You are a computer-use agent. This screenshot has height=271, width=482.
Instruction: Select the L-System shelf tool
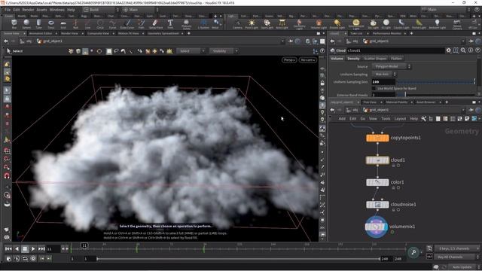[x=203, y=23]
